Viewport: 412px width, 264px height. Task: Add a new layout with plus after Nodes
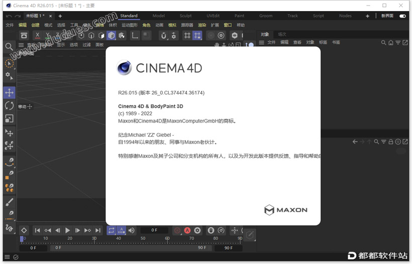coord(367,16)
